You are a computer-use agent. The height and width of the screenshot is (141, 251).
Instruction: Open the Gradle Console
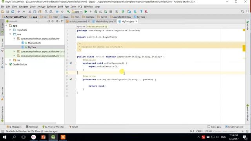234,127
